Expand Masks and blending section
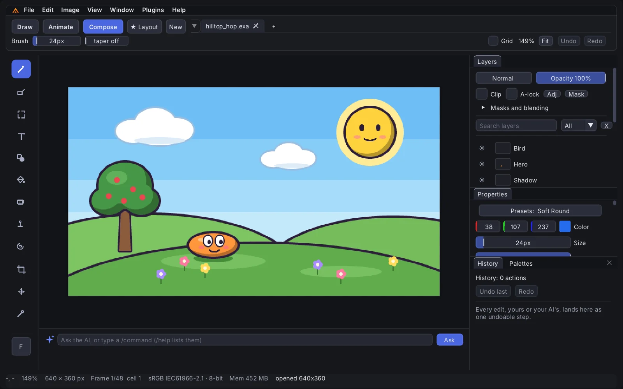Image resolution: width=623 pixels, height=389 pixels. (483, 108)
